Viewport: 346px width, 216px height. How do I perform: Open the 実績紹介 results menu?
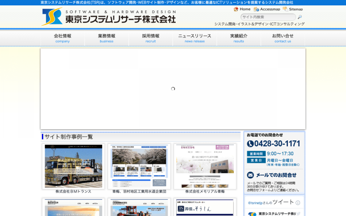(239, 38)
